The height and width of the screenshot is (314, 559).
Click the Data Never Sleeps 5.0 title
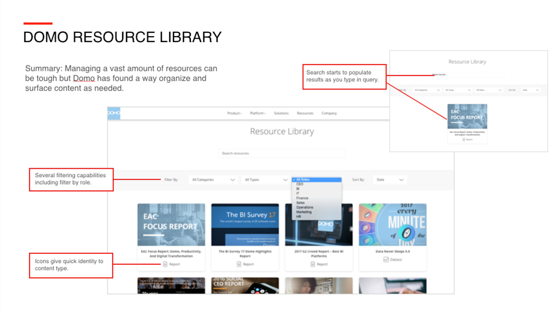393,252
